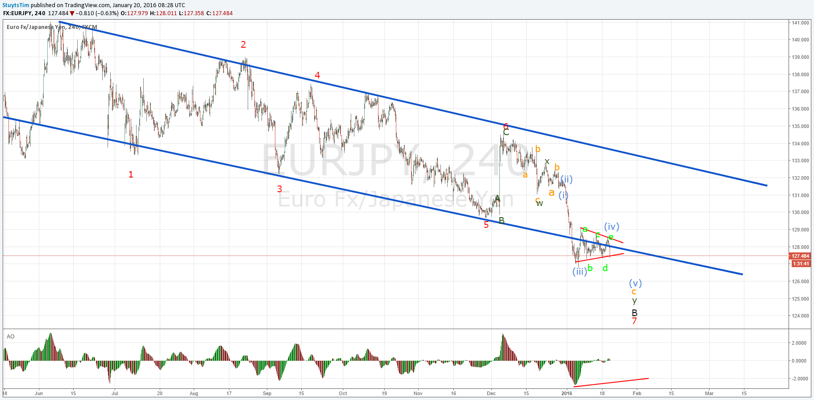
Task: Click 135.000 on the price axis
Action: [801, 126]
